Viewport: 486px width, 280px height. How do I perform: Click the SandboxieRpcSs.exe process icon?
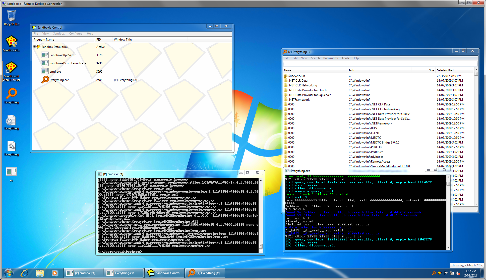(45, 55)
